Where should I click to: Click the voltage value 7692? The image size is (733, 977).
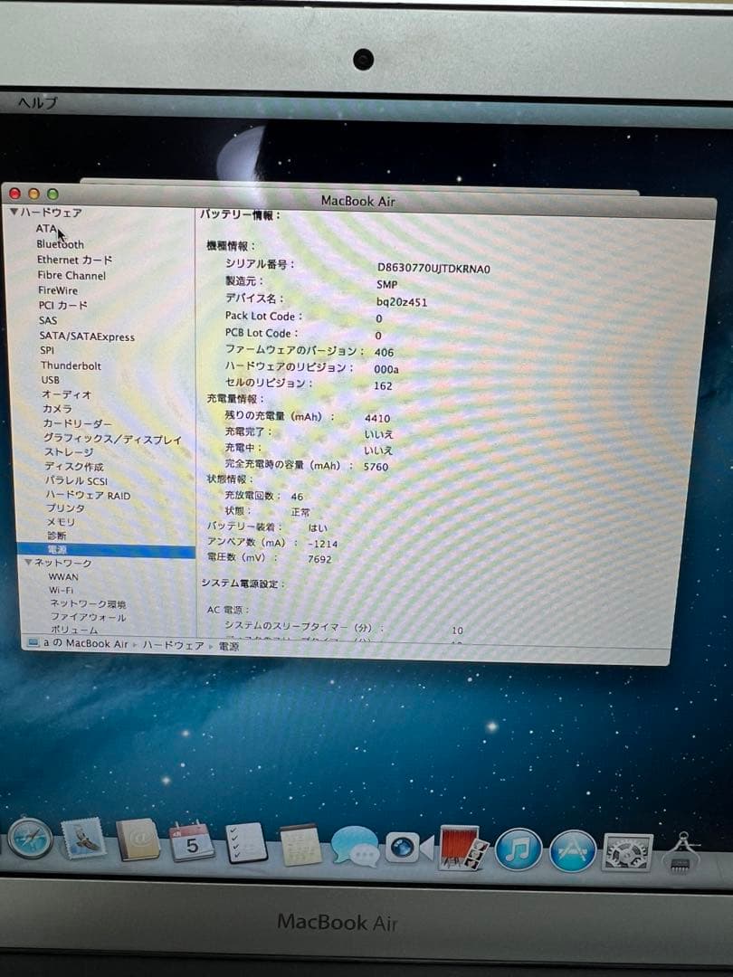click(319, 560)
